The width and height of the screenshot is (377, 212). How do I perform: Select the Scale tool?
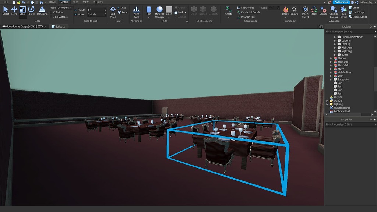pyautogui.click(x=22, y=11)
